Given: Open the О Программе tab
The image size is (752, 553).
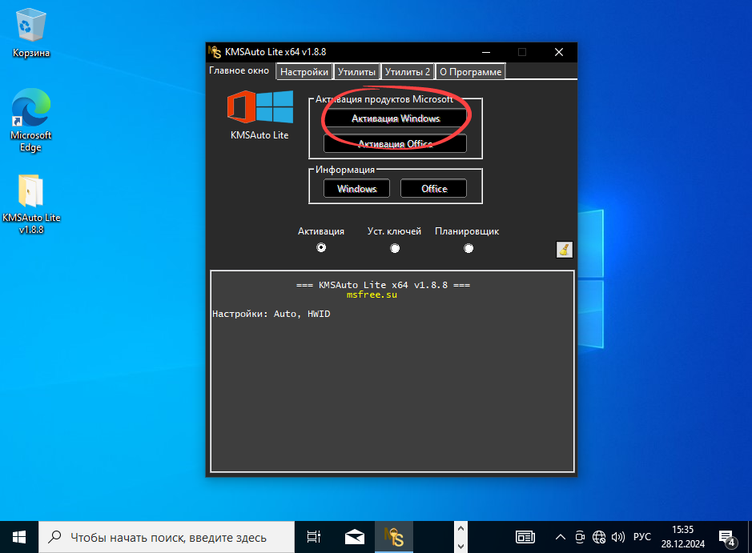Looking at the screenshot, I should 470,71.
